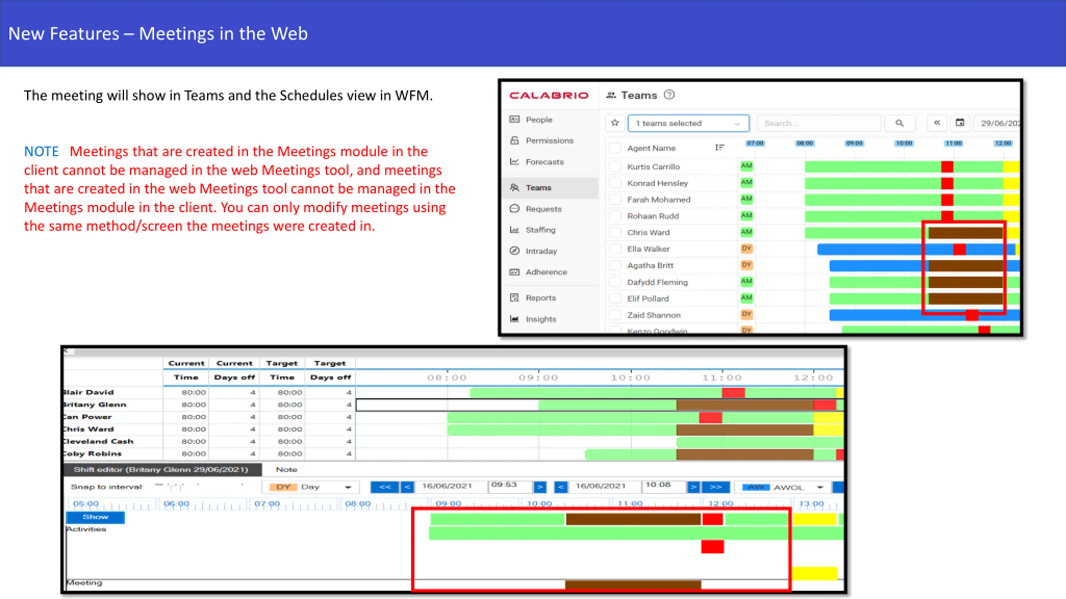Viewport: 1066px width, 599px height.
Task: Open the calendar date picker icon
Action: point(960,123)
